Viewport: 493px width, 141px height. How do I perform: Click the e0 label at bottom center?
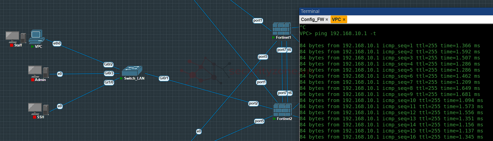199,131
